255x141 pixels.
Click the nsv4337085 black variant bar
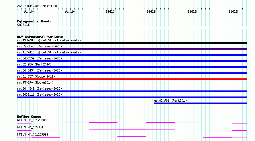(132, 43)
